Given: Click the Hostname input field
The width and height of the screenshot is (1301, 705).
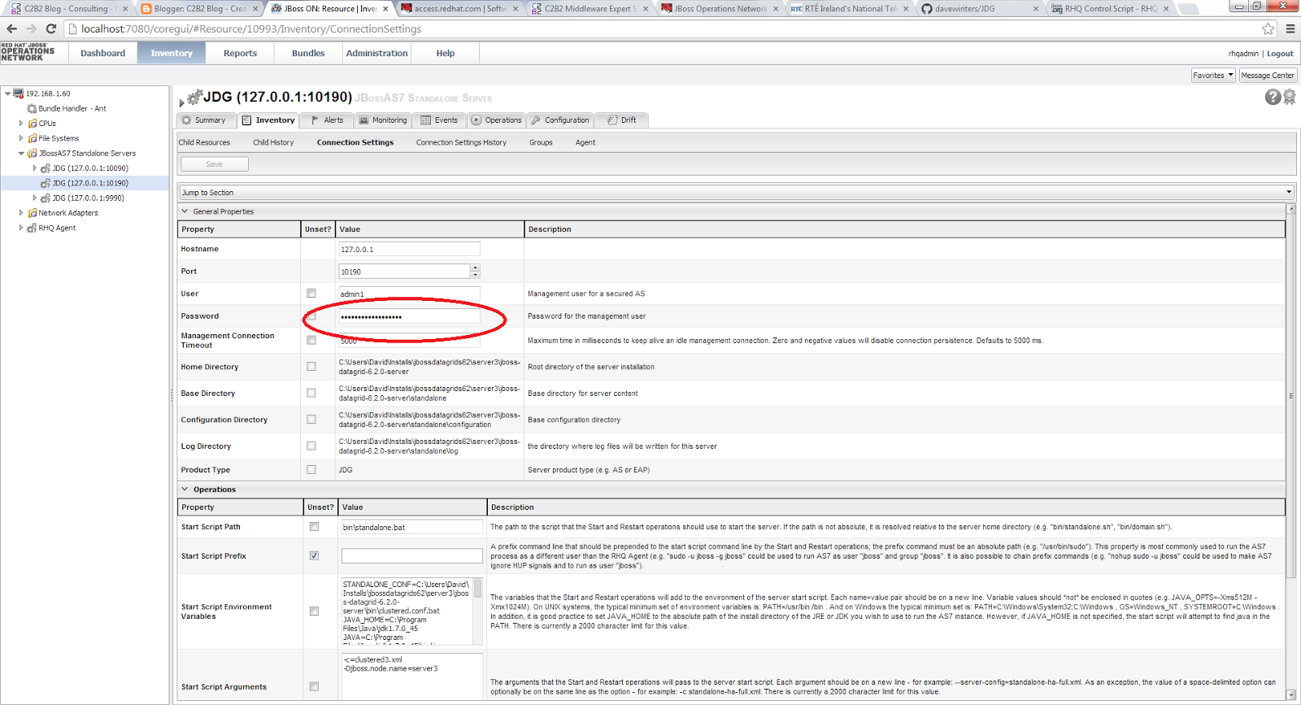Looking at the screenshot, I should click(409, 249).
